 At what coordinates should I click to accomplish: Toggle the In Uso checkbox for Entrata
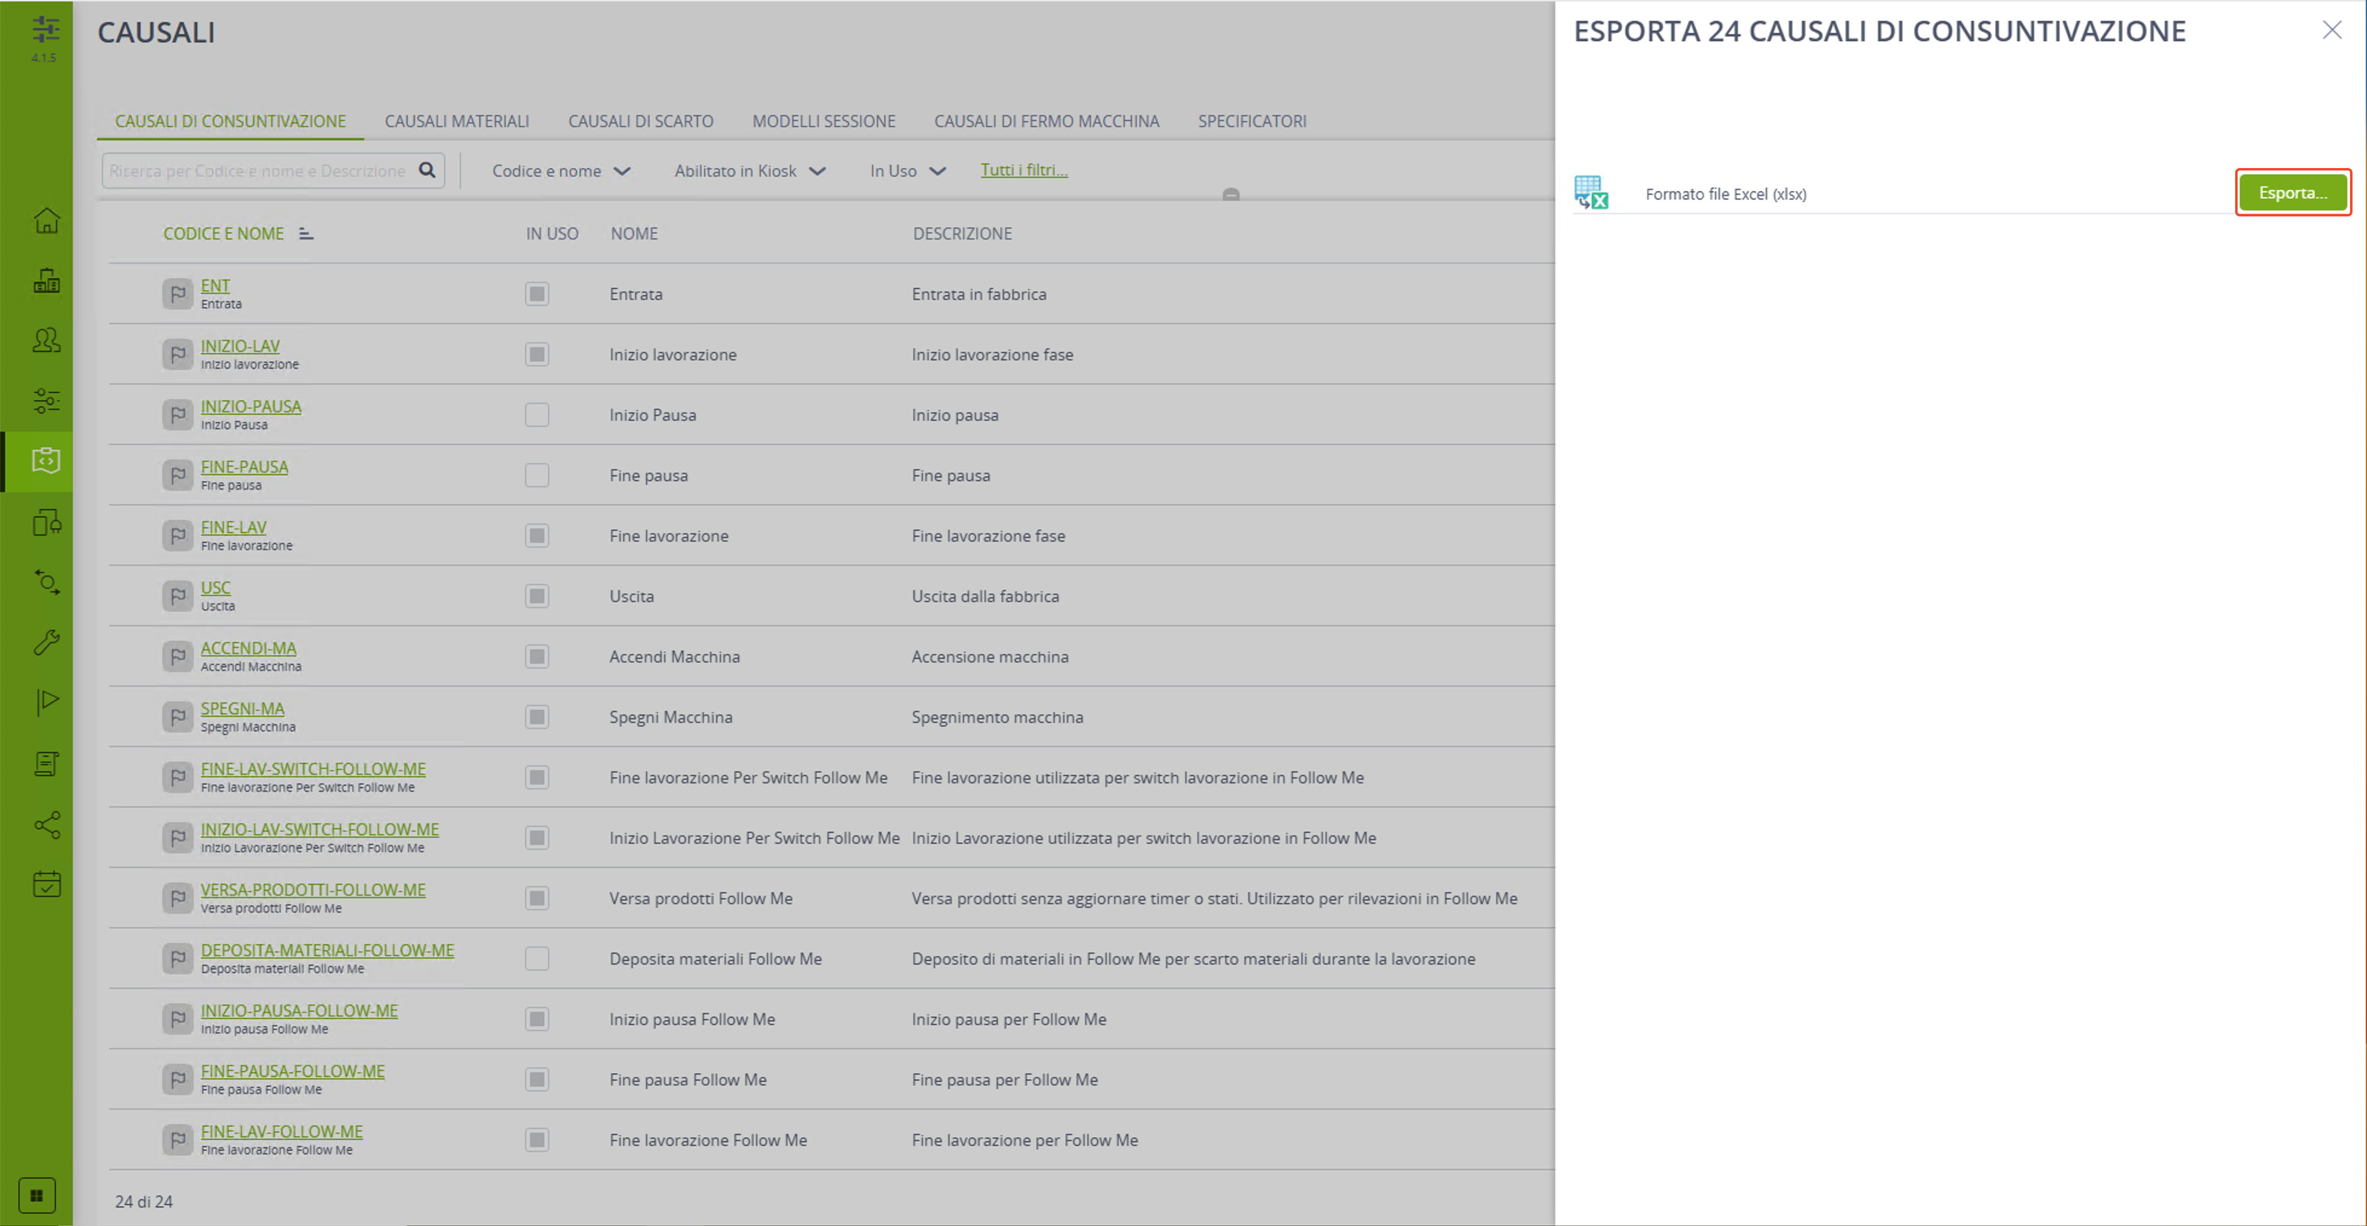(x=538, y=294)
